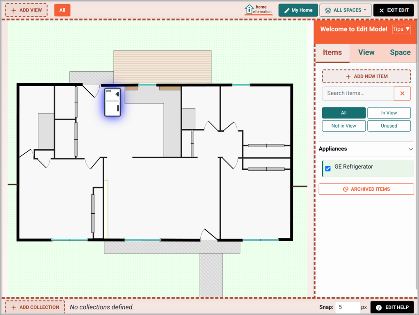This screenshot has height=315, width=419.
Task: Click ADD COLLECTION button
Action: (35, 307)
